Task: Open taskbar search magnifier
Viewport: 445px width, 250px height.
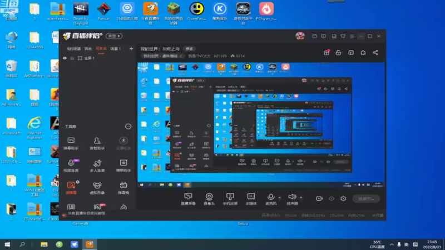Action: tap(22, 244)
